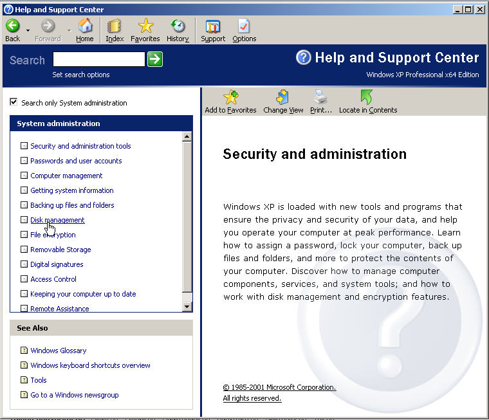Image resolution: width=489 pixels, height=420 pixels.
Task: Expand Backing up files and folders box
Action: pyautogui.click(x=24, y=205)
